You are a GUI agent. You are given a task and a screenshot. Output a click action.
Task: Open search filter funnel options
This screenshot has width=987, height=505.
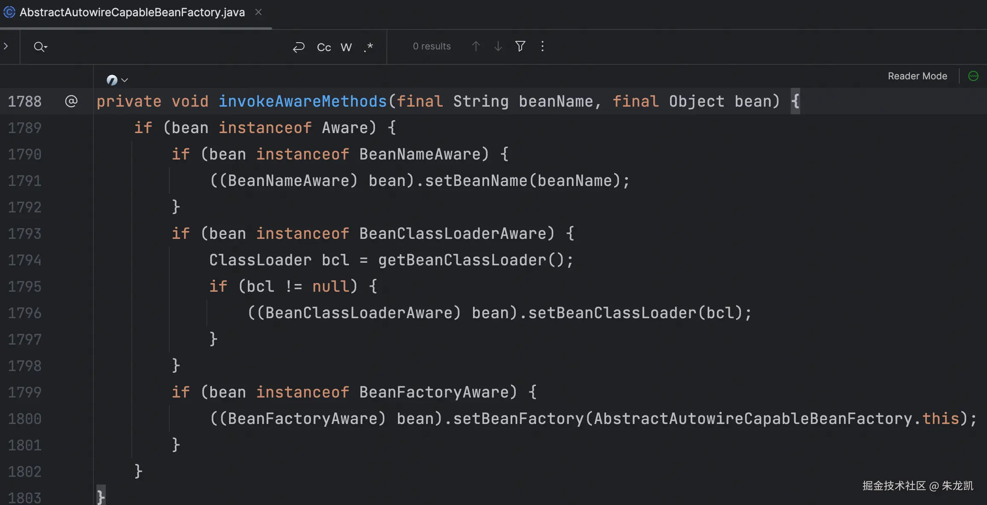(x=520, y=46)
